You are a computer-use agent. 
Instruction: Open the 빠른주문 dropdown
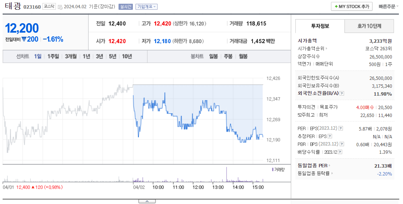click(x=388, y=7)
